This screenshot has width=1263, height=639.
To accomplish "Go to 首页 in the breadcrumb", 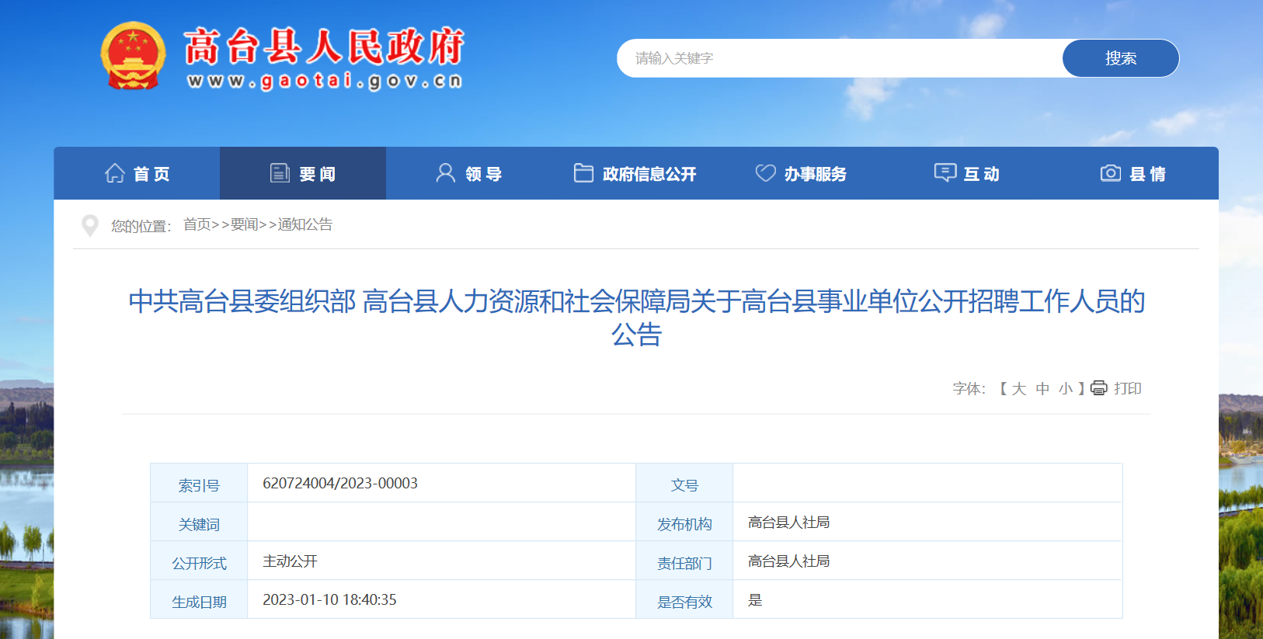I will pos(197,224).
